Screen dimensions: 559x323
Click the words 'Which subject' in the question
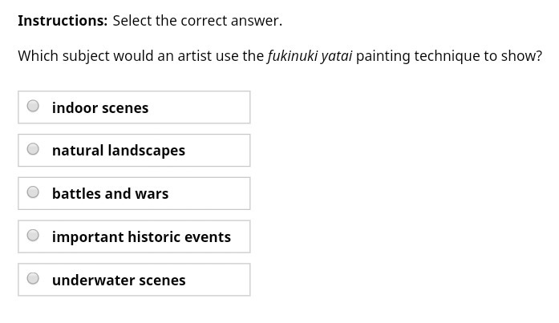tap(61, 57)
